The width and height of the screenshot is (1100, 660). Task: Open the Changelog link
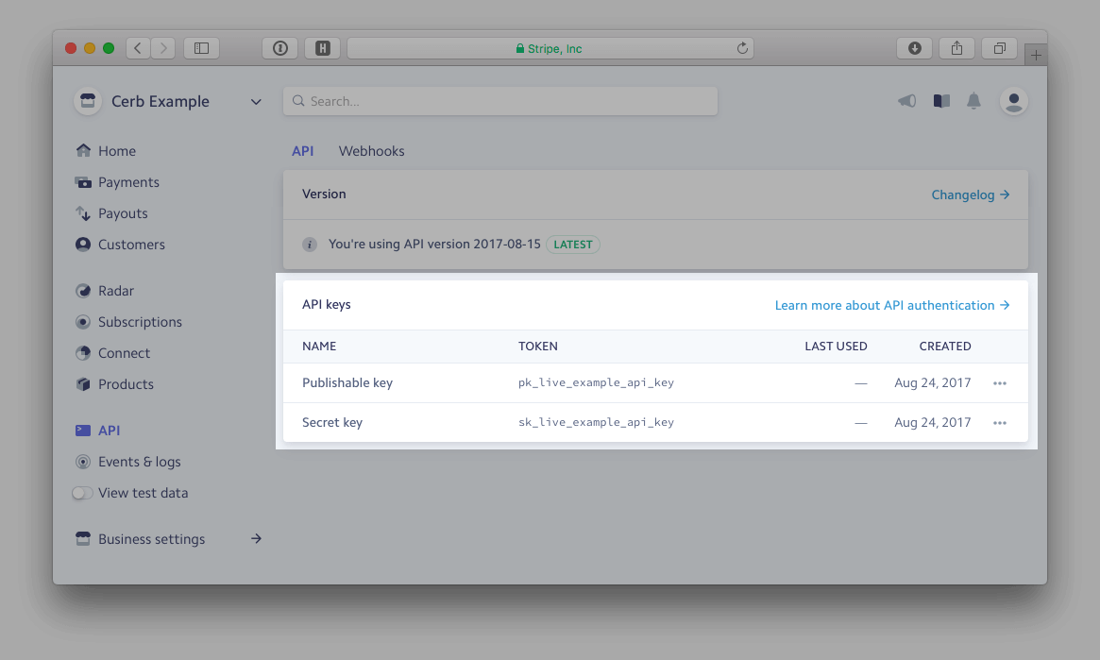pyautogui.click(x=971, y=195)
